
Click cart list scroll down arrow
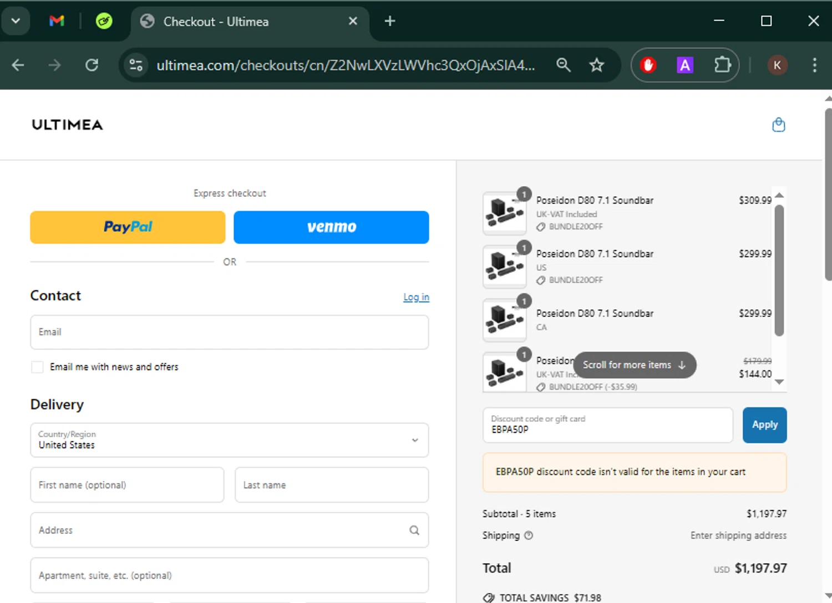pos(779,382)
